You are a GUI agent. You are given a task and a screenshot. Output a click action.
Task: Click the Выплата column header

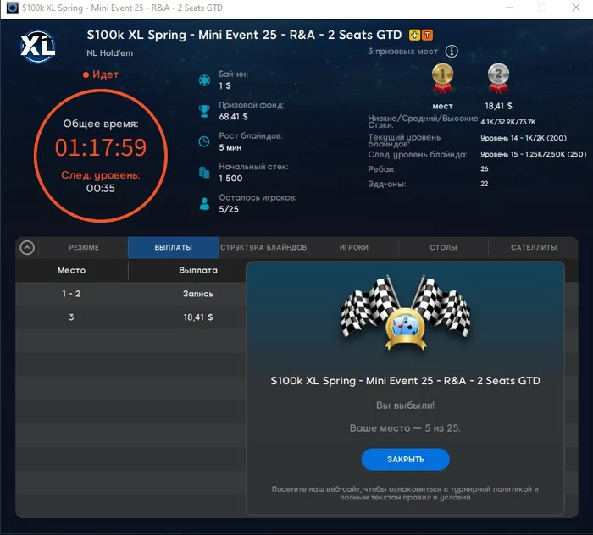click(x=197, y=270)
